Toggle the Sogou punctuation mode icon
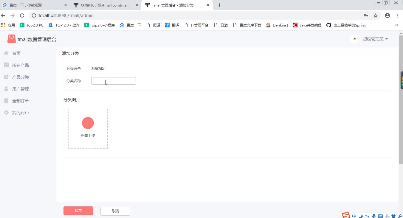403x218 pixels. coord(367,216)
